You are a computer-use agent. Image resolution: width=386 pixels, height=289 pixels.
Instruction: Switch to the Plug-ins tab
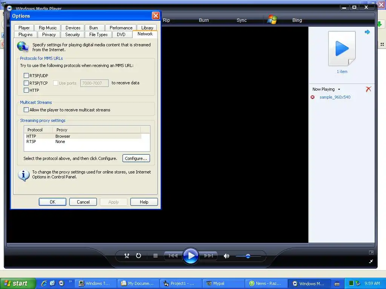click(26, 35)
